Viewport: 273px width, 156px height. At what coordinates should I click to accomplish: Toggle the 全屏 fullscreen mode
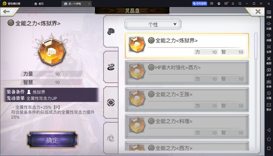[269, 49]
